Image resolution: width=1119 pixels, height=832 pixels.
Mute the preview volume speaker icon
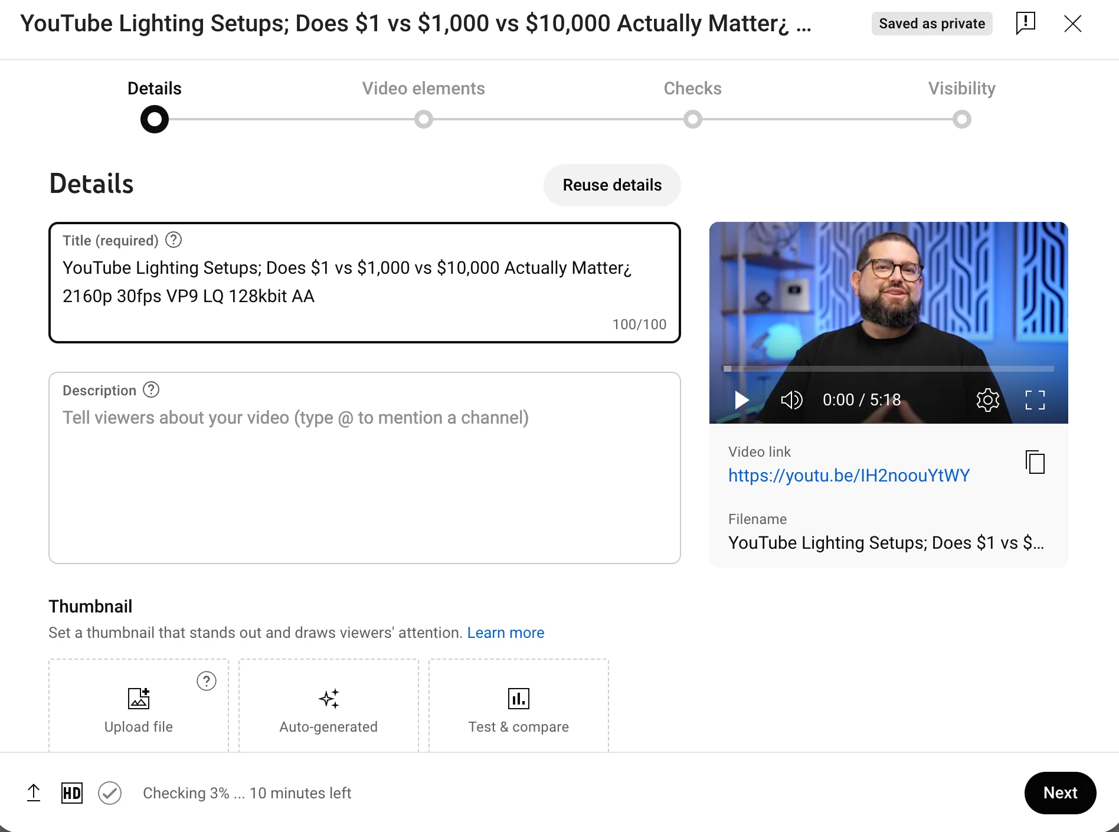pyautogui.click(x=791, y=400)
